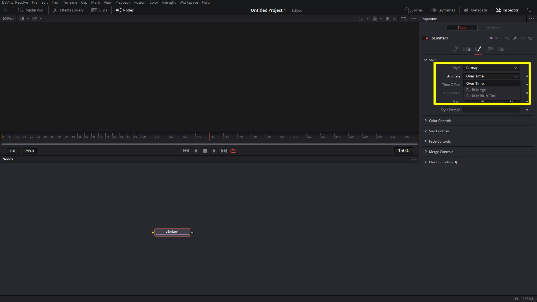
Task: Choose Particle Birth Time option
Action: pyautogui.click(x=491, y=96)
